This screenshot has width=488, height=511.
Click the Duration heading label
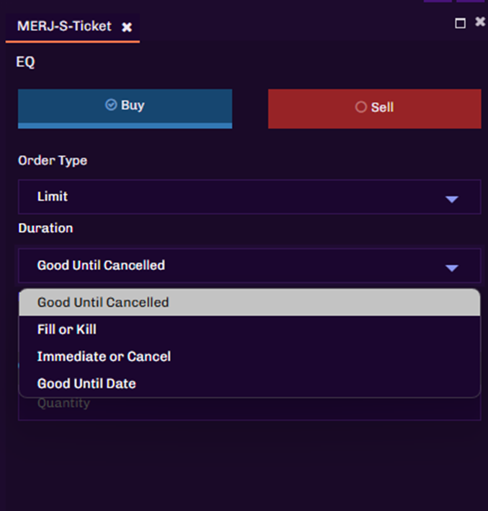[45, 228]
